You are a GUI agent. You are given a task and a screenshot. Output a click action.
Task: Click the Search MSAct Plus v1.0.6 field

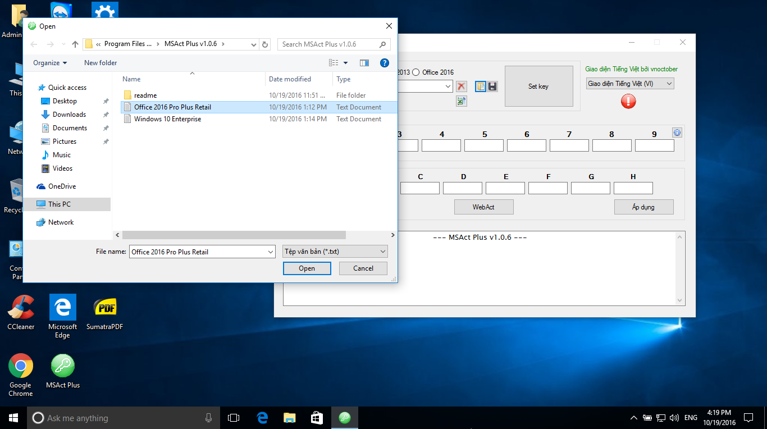tap(334, 44)
